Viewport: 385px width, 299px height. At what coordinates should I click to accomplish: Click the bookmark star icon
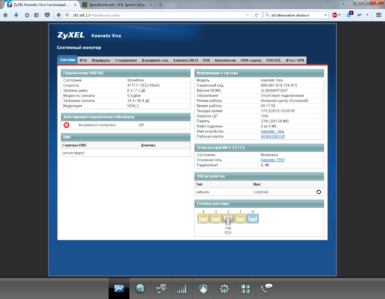coord(27,15)
